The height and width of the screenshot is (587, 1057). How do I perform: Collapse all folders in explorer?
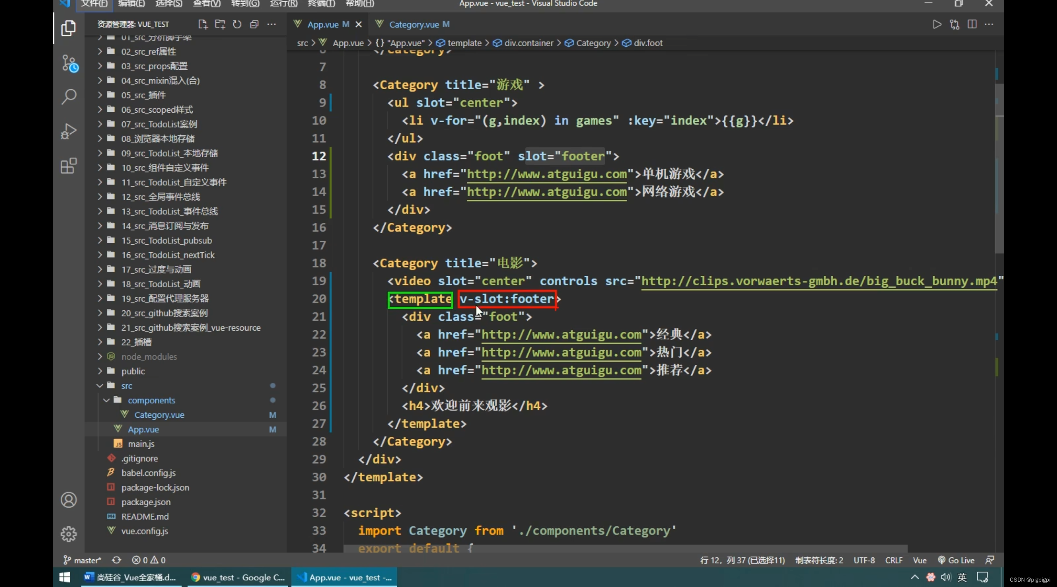(x=254, y=24)
